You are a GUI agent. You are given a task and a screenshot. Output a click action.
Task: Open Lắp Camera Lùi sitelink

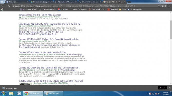click(74, 45)
